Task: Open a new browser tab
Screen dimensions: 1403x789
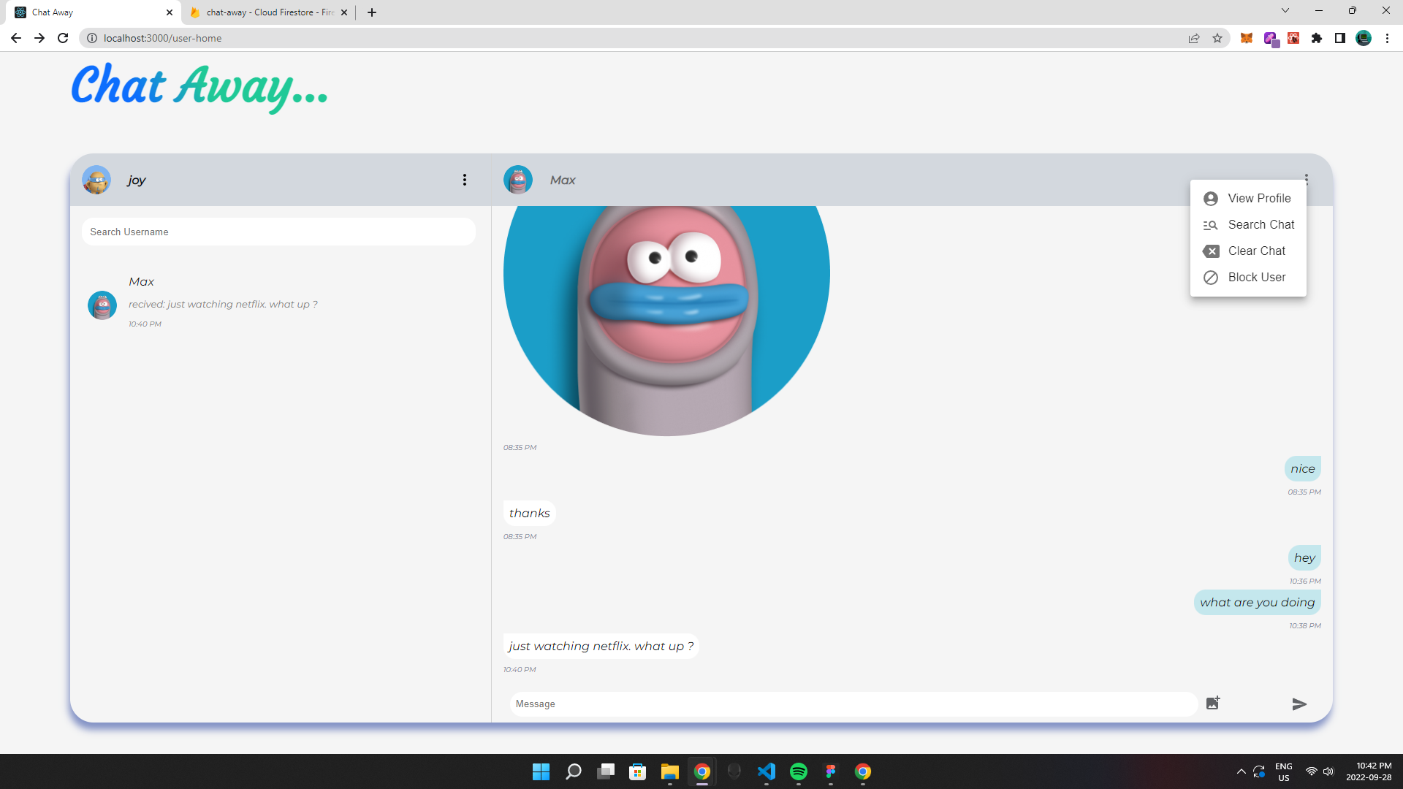Action: (x=372, y=12)
